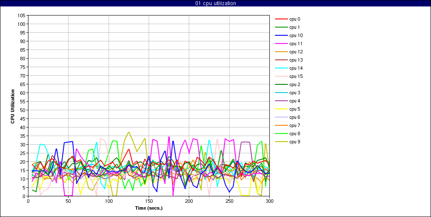Click the '35' y-axis tick label
This screenshot has width=431, height=217.
(23, 136)
